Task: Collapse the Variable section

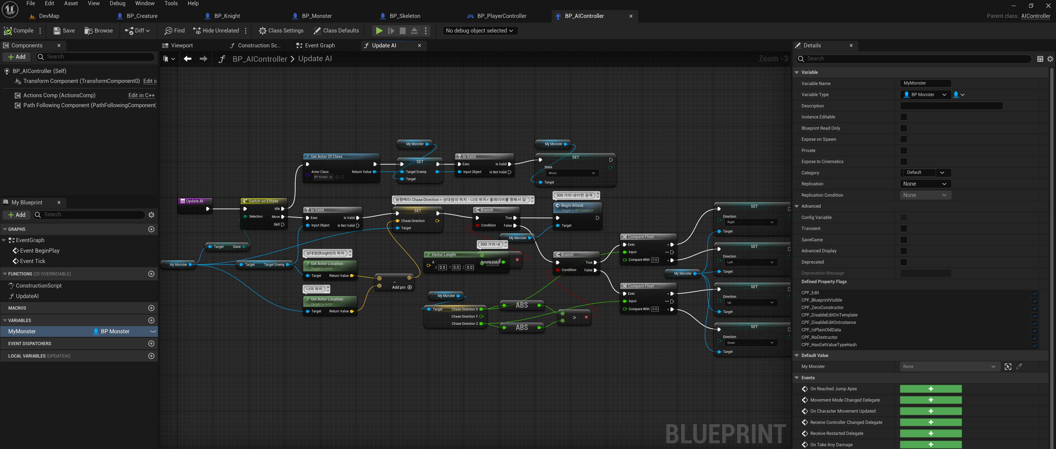Action: click(797, 72)
